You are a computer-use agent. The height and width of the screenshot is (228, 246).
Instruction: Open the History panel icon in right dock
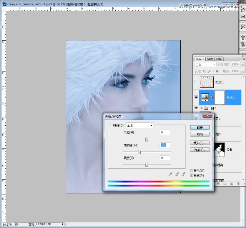coord(243,10)
